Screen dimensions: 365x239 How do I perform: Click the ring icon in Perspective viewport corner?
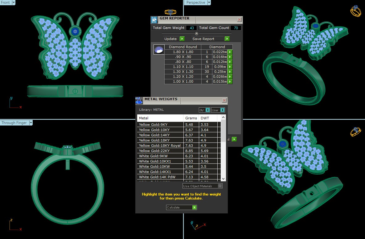[355, 11]
